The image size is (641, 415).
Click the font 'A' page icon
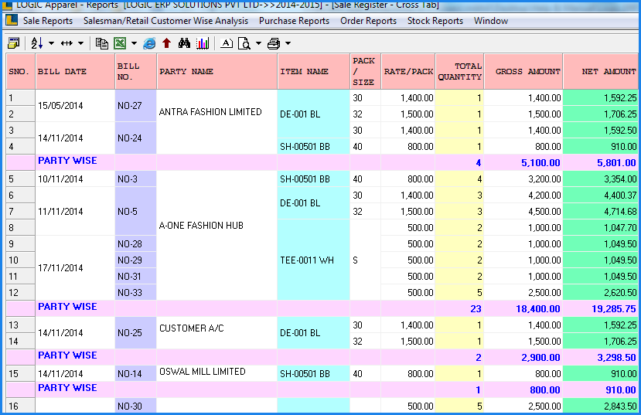[227, 43]
